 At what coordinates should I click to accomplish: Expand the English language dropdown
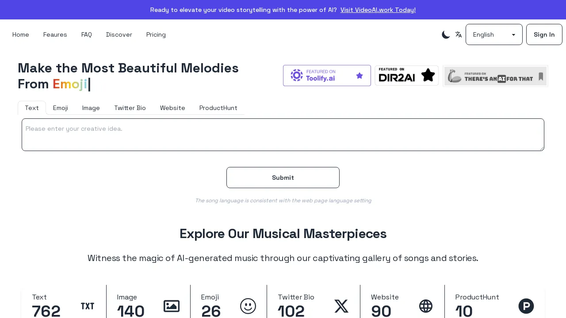pyautogui.click(x=494, y=34)
